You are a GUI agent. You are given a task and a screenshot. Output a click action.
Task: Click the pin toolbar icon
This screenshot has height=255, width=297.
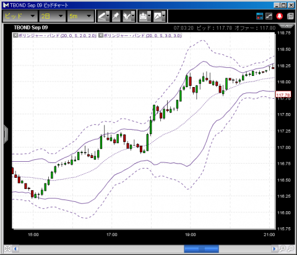[x=116, y=16]
